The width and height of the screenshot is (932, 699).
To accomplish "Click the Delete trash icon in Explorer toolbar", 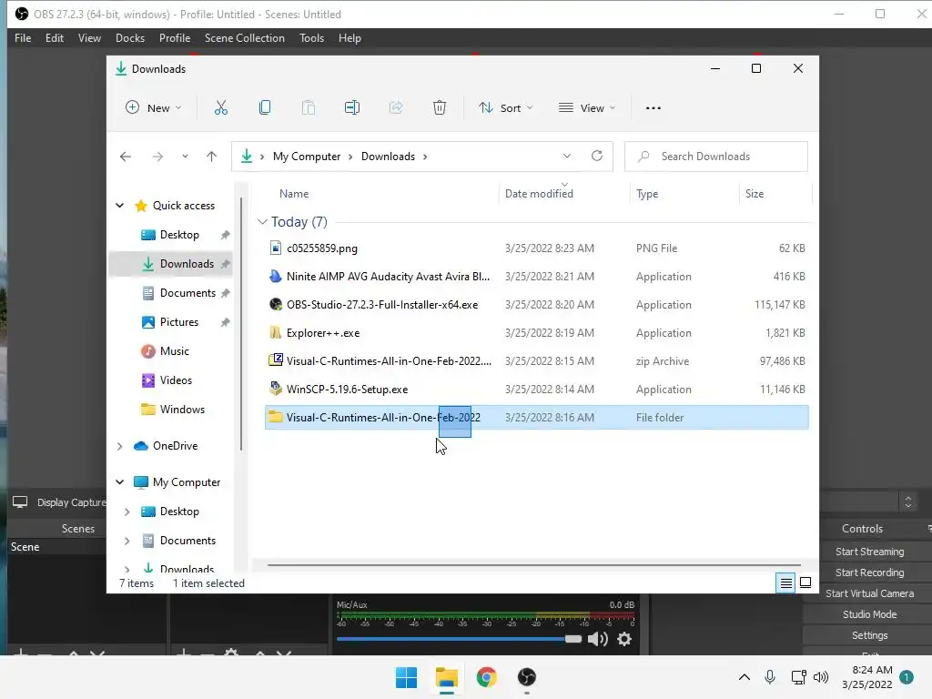I will pos(440,107).
